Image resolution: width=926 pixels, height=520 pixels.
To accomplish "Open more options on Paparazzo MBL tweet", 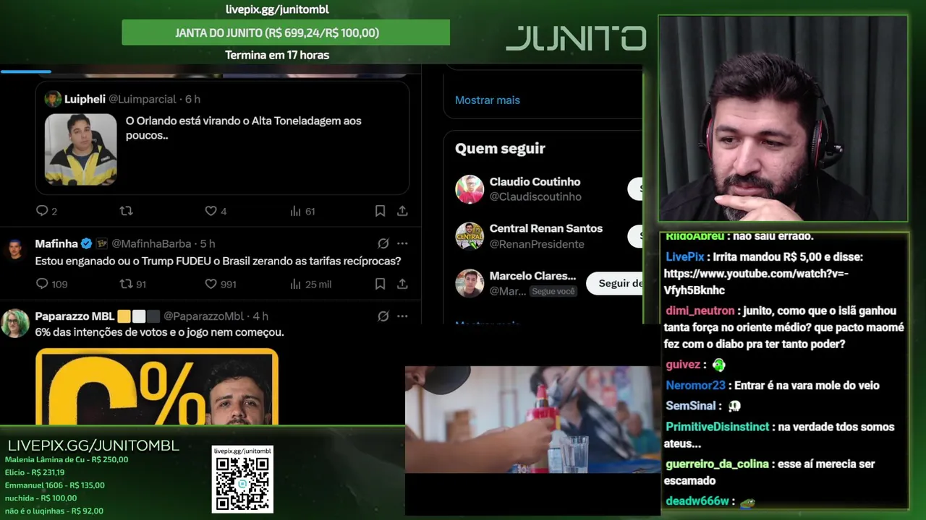I will pyautogui.click(x=402, y=316).
